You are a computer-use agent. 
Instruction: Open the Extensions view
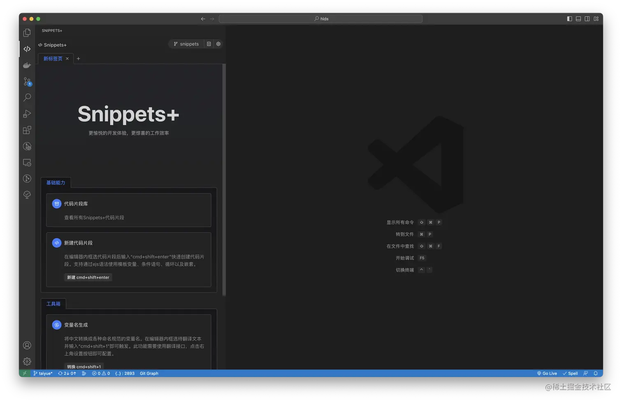(27, 130)
